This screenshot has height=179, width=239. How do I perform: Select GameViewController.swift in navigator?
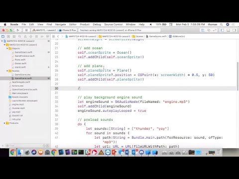25,89
